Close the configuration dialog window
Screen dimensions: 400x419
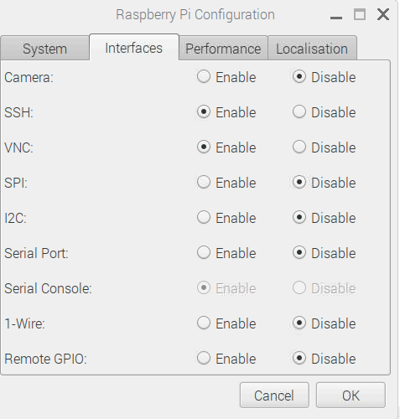[383, 14]
